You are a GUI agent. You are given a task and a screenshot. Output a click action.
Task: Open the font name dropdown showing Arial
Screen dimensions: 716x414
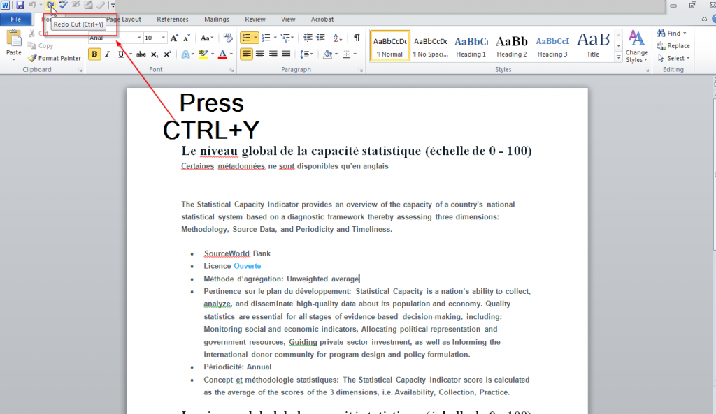click(139, 38)
